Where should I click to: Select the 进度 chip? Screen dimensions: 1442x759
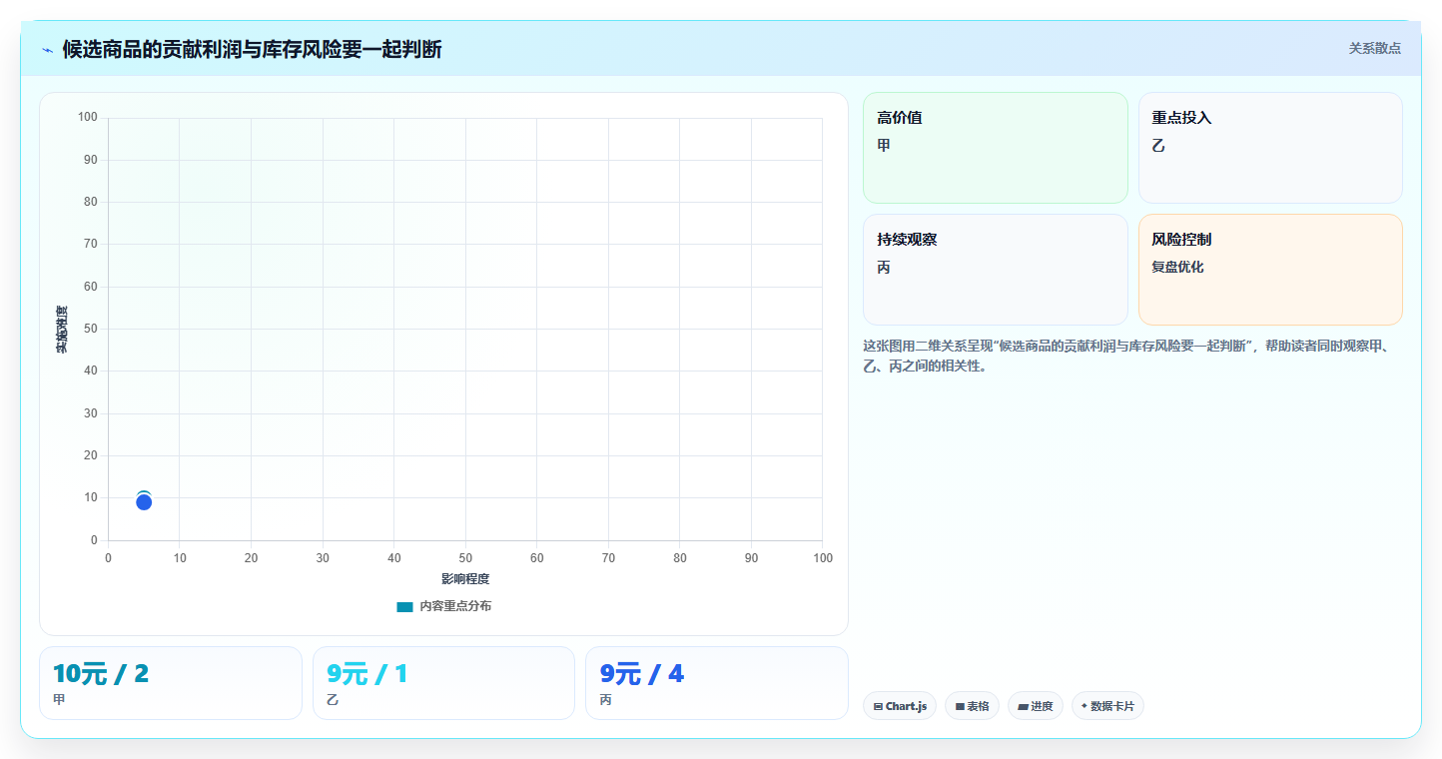coord(1036,706)
